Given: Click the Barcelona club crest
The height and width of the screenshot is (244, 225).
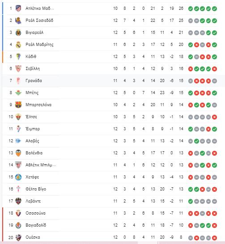Looking at the screenshot, I should click(18, 105).
